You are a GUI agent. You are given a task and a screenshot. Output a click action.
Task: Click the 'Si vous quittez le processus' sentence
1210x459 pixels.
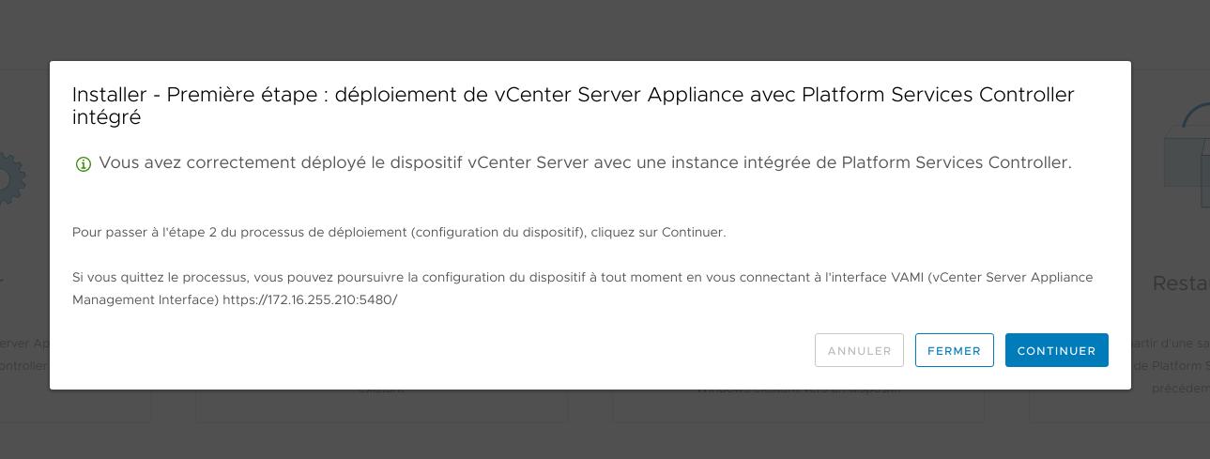[582, 288]
